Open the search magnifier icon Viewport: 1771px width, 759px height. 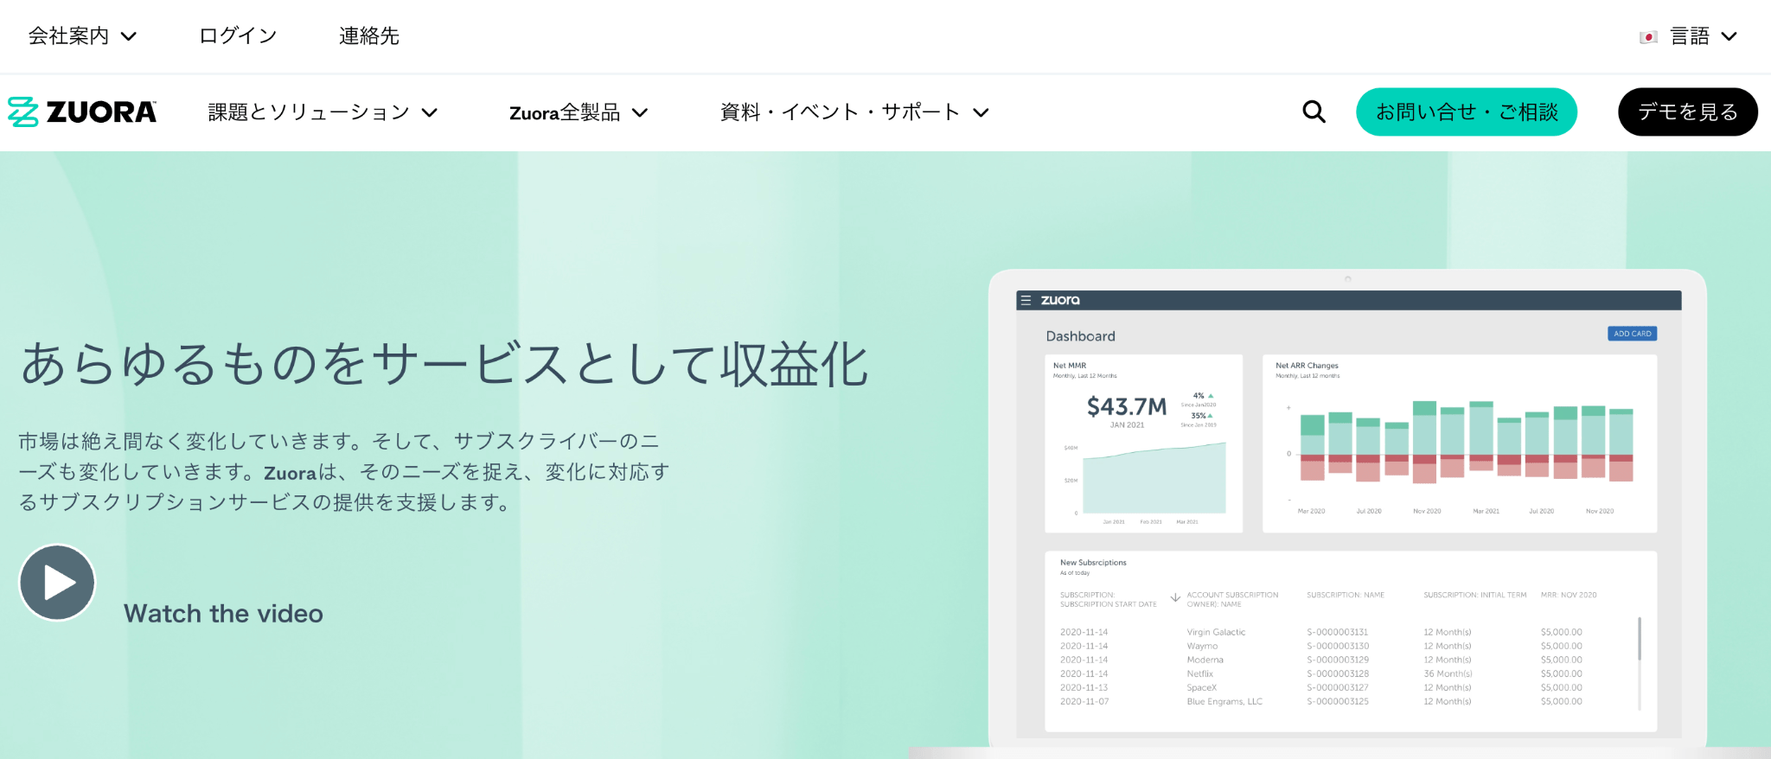(x=1314, y=112)
